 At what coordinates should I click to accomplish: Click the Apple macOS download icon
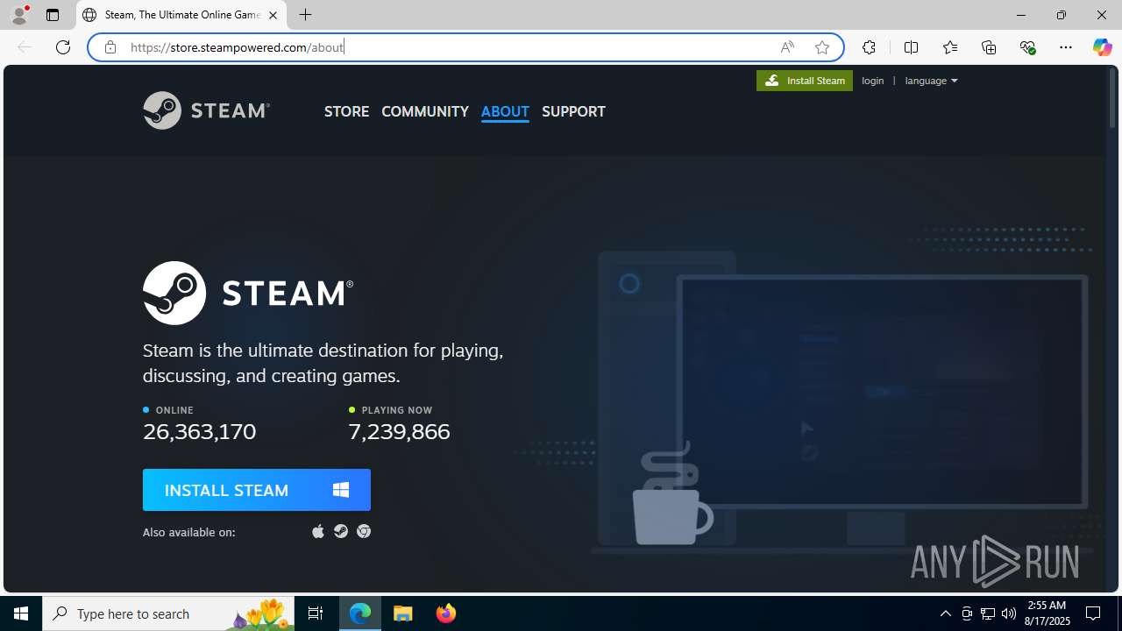(x=318, y=531)
